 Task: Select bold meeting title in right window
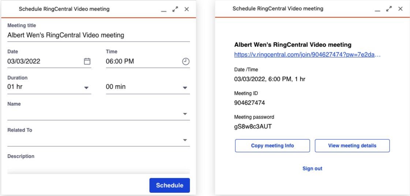293,45
